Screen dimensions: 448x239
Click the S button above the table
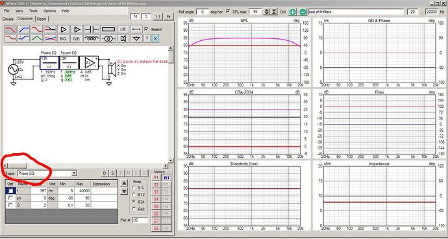click(x=112, y=173)
